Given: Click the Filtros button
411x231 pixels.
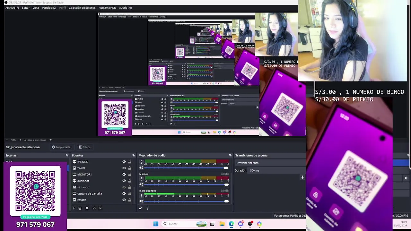Looking at the screenshot, I should coord(84,147).
